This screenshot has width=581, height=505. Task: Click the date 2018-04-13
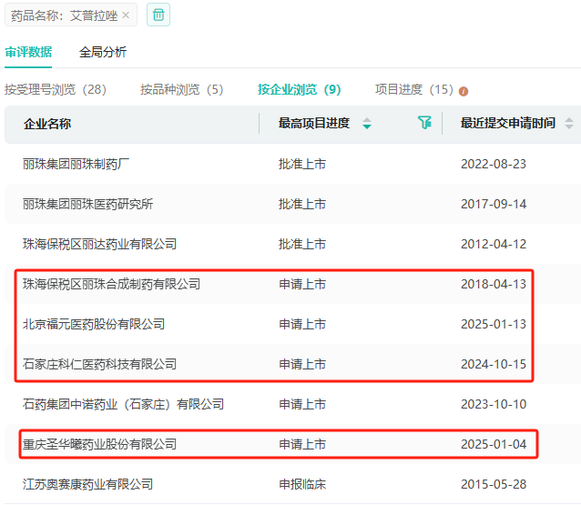pyautogui.click(x=494, y=284)
